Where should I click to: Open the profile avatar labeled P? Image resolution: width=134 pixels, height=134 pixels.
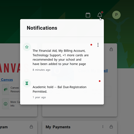116,15
